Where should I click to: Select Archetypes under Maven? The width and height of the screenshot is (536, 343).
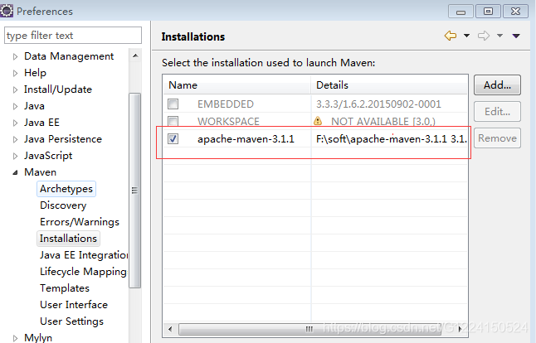66,189
